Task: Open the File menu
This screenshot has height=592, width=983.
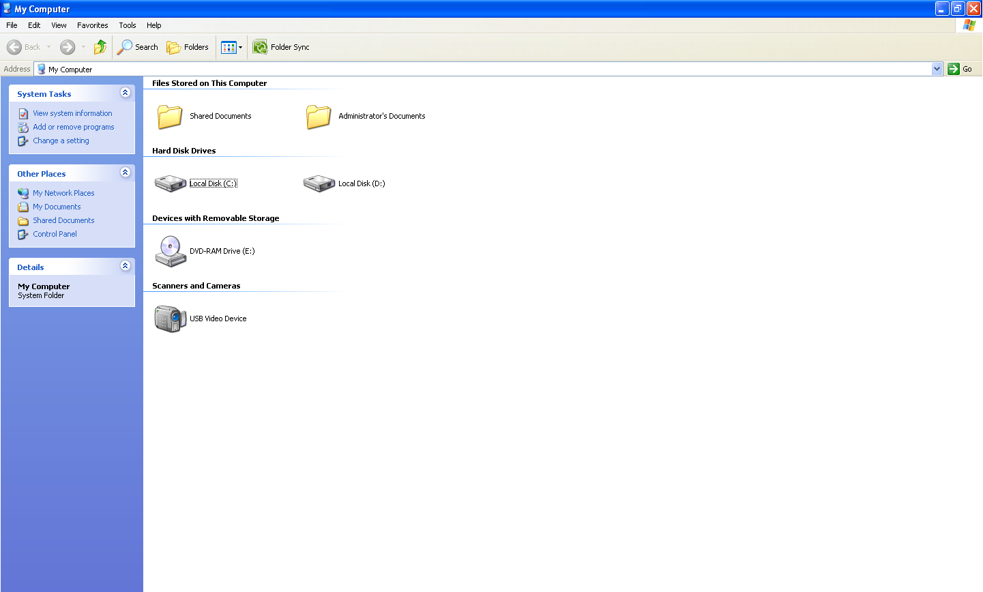Action: (x=12, y=25)
